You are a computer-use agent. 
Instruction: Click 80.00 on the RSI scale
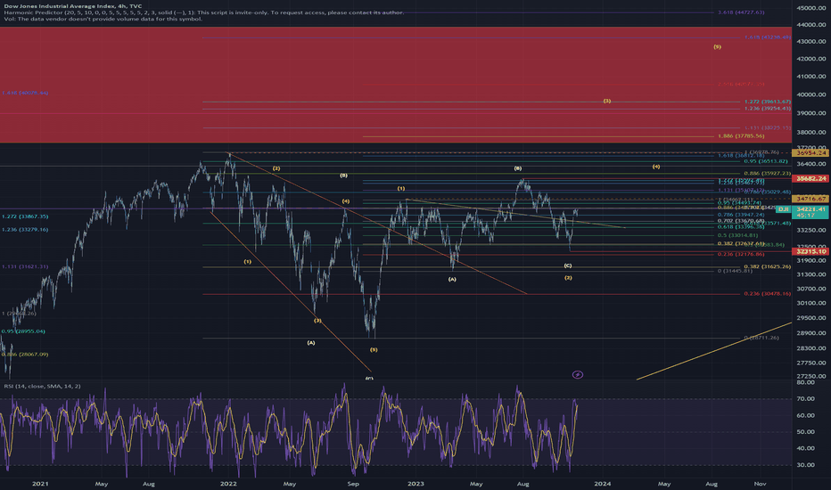(805, 382)
